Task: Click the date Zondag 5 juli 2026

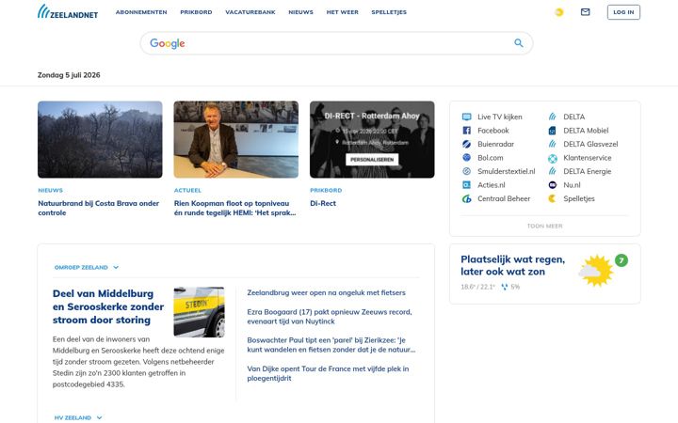Action: (x=69, y=75)
